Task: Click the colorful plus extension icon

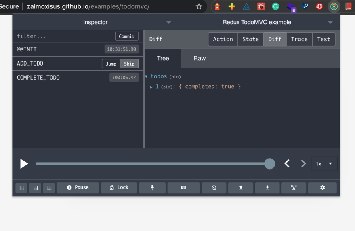Action: coord(231,6)
